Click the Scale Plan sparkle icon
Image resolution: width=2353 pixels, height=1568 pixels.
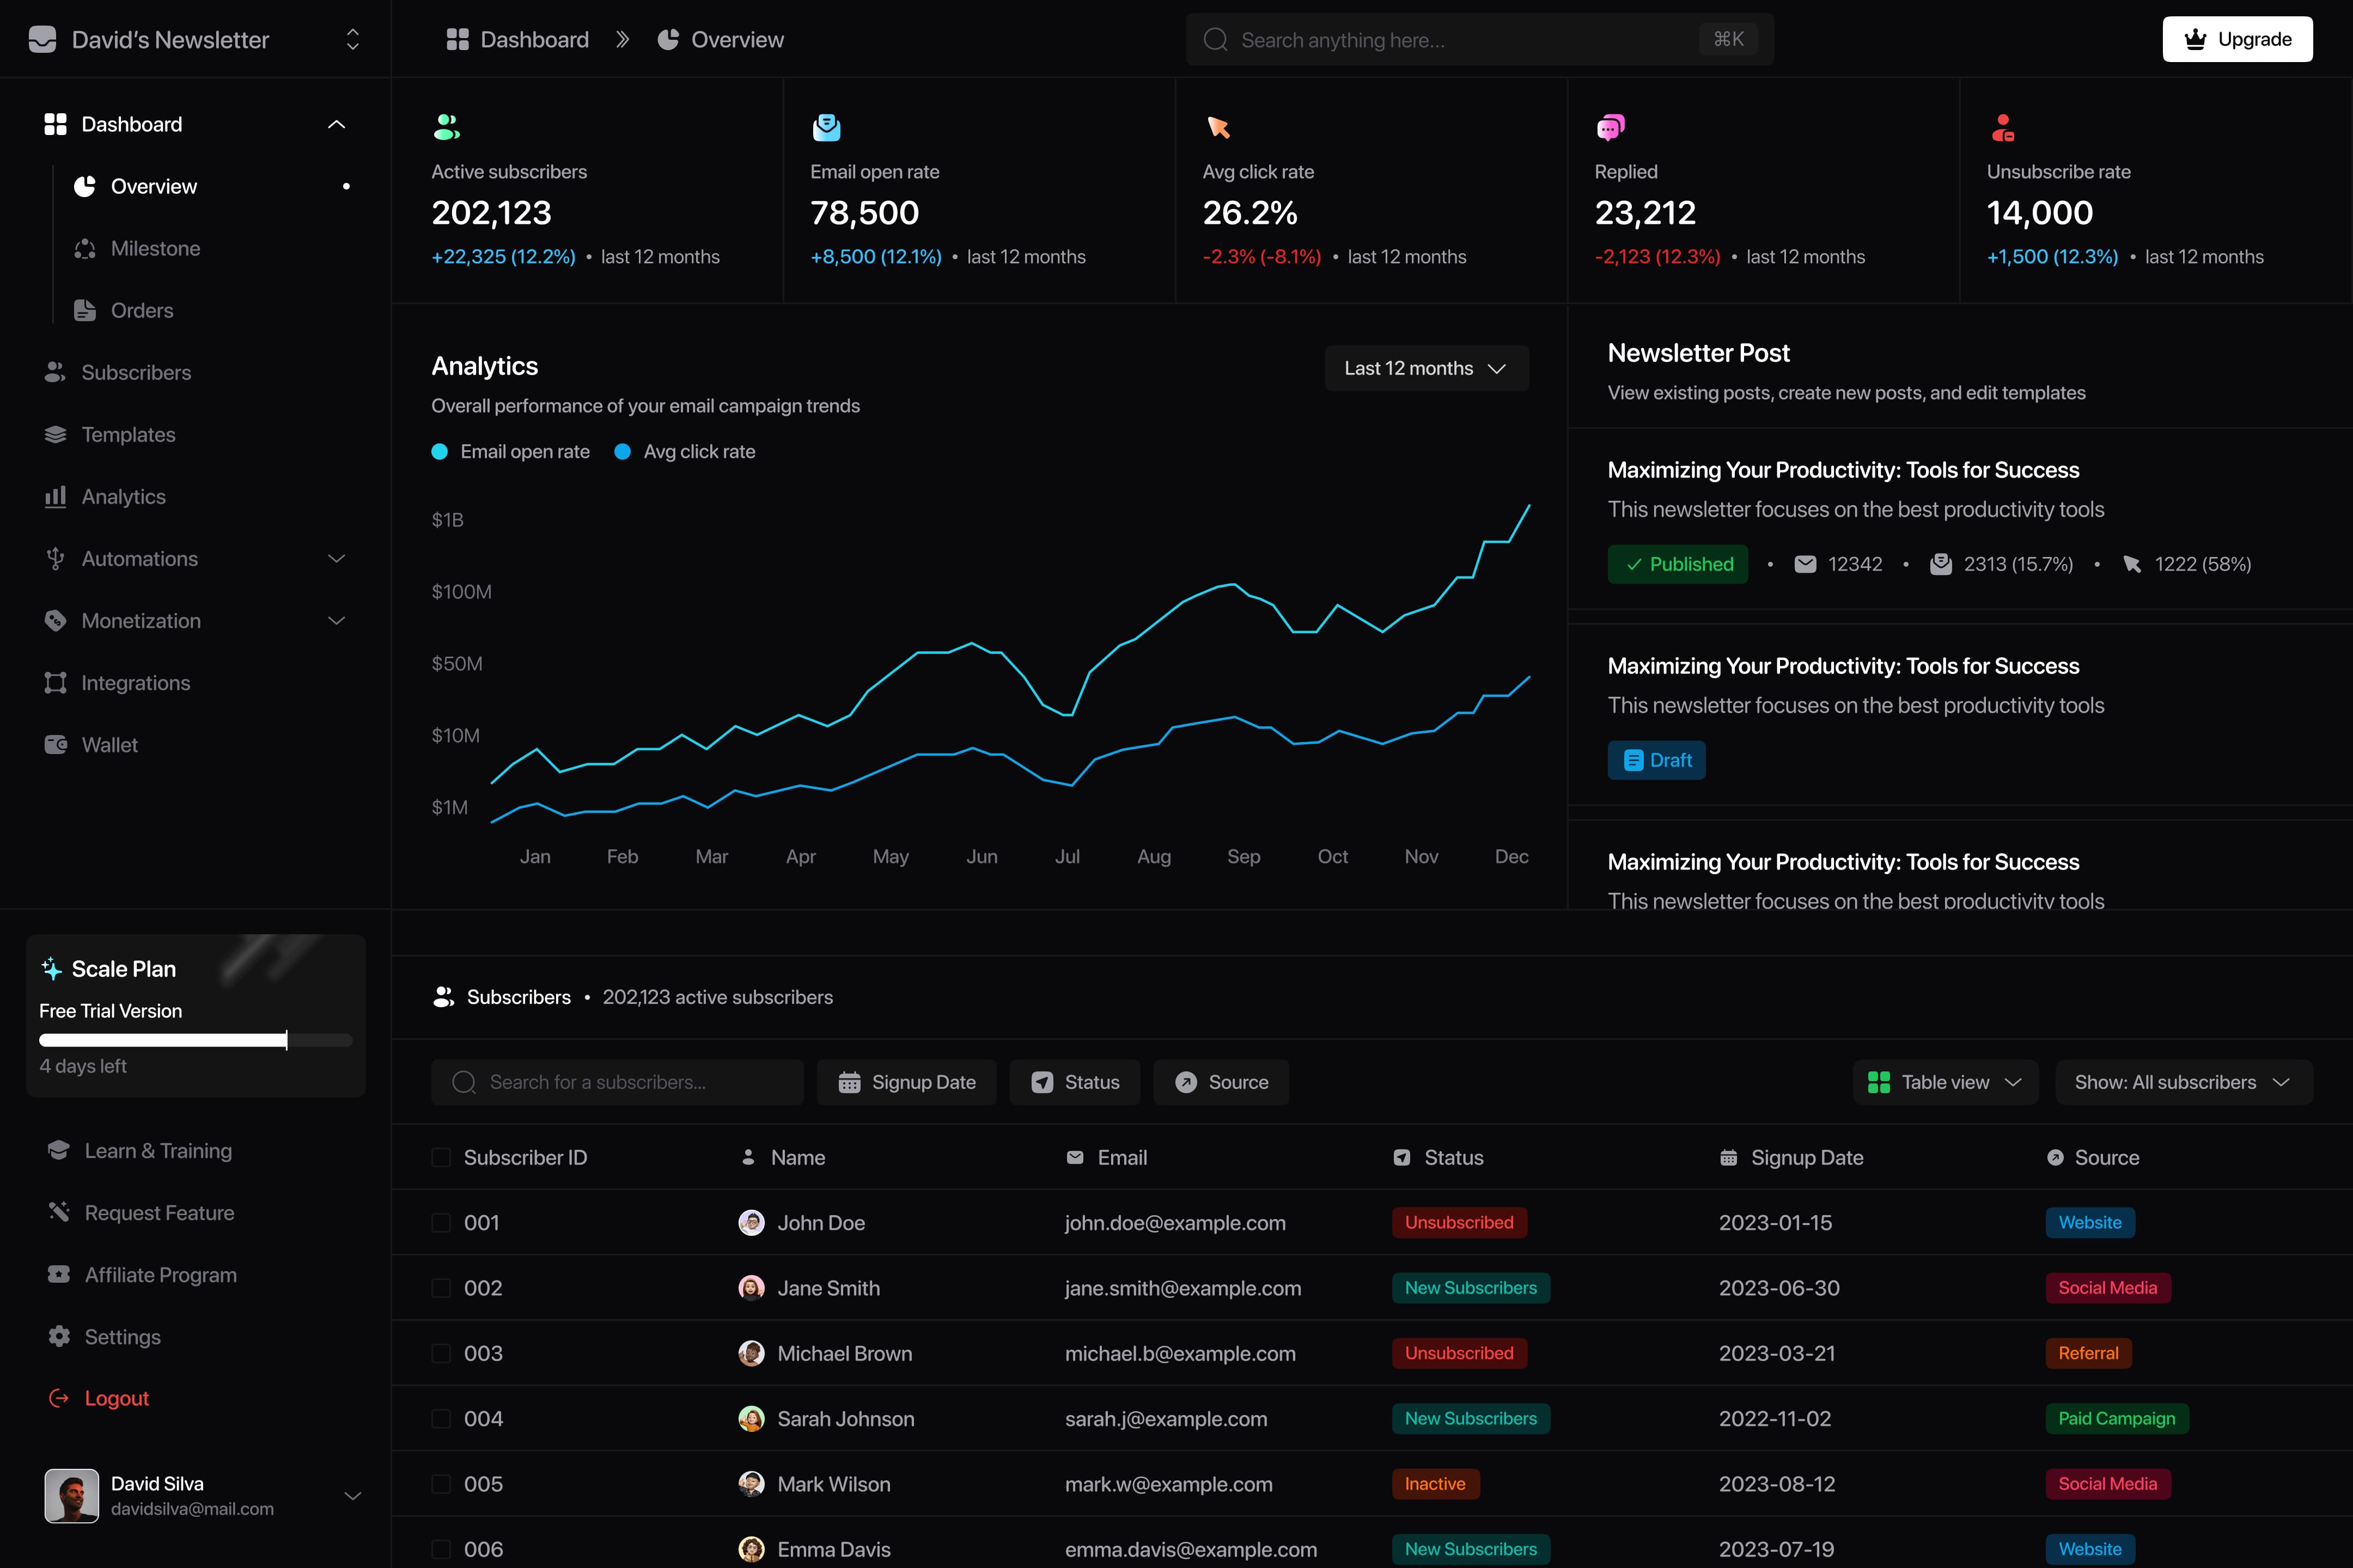click(51, 968)
